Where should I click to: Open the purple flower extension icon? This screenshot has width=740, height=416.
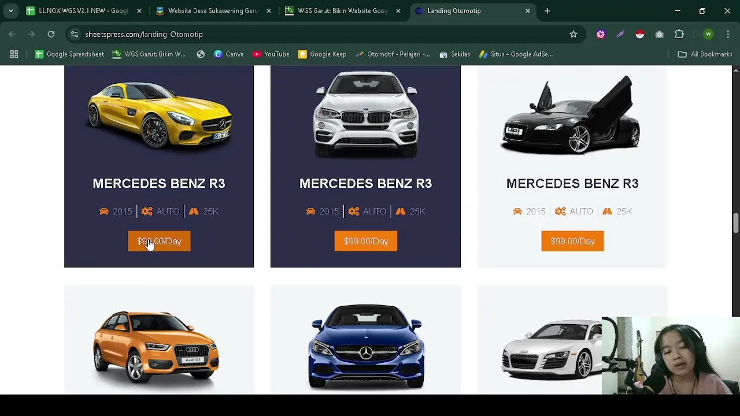point(601,34)
